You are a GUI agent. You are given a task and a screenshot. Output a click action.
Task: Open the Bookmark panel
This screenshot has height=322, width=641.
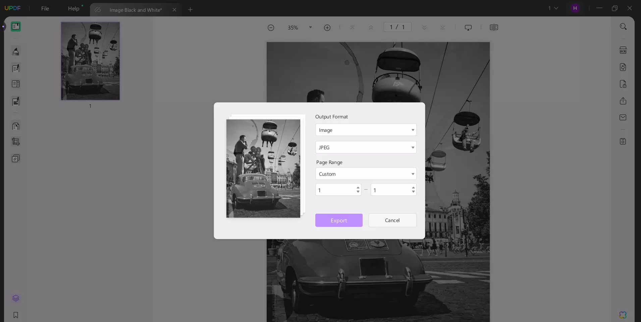point(16,315)
